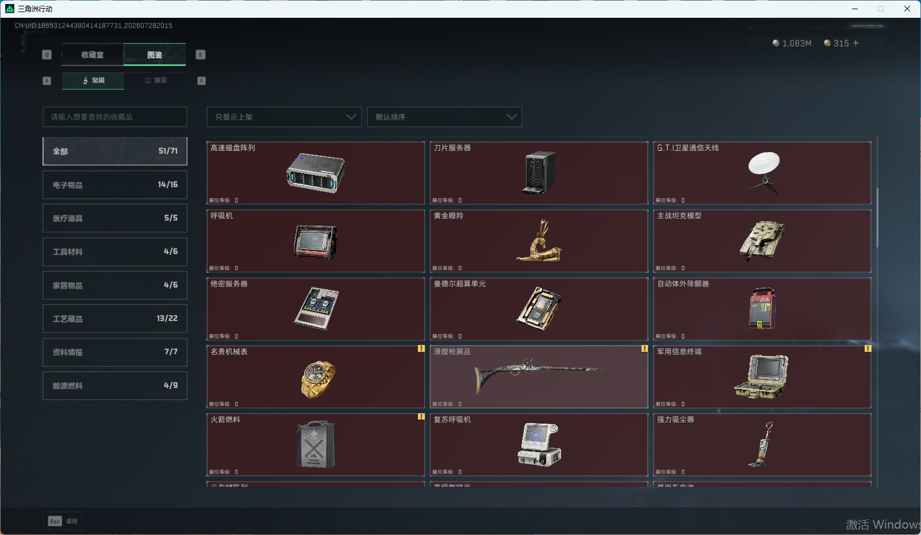This screenshot has height=535, width=921.
Task: Click the Esc 返回 back button
Action: click(63, 521)
